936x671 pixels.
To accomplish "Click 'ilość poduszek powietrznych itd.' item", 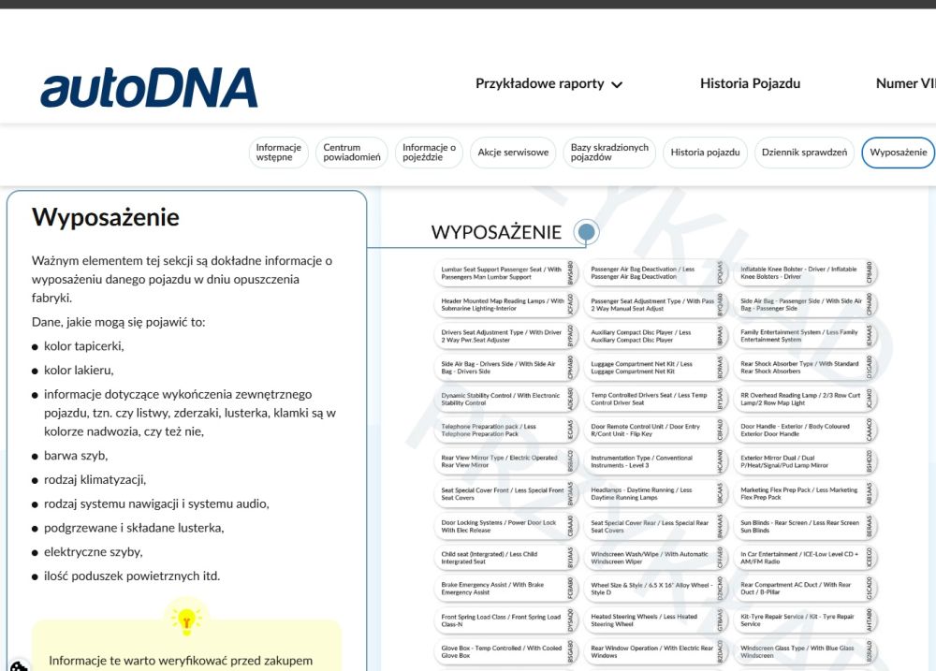I will [132, 576].
